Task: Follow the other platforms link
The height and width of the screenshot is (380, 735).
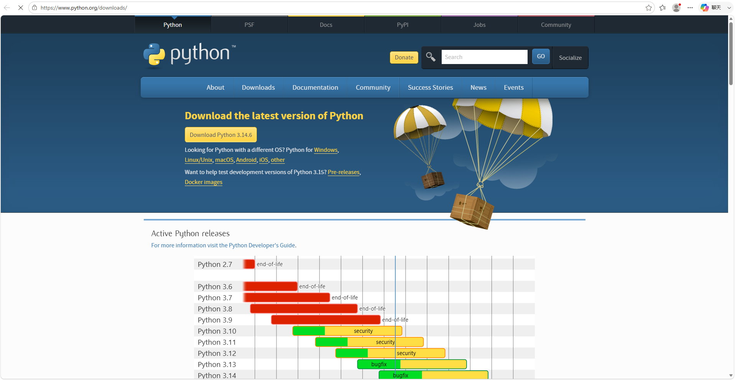Action: tap(278, 160)
